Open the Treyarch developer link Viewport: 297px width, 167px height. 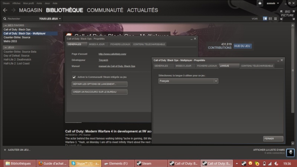point(103,60)
